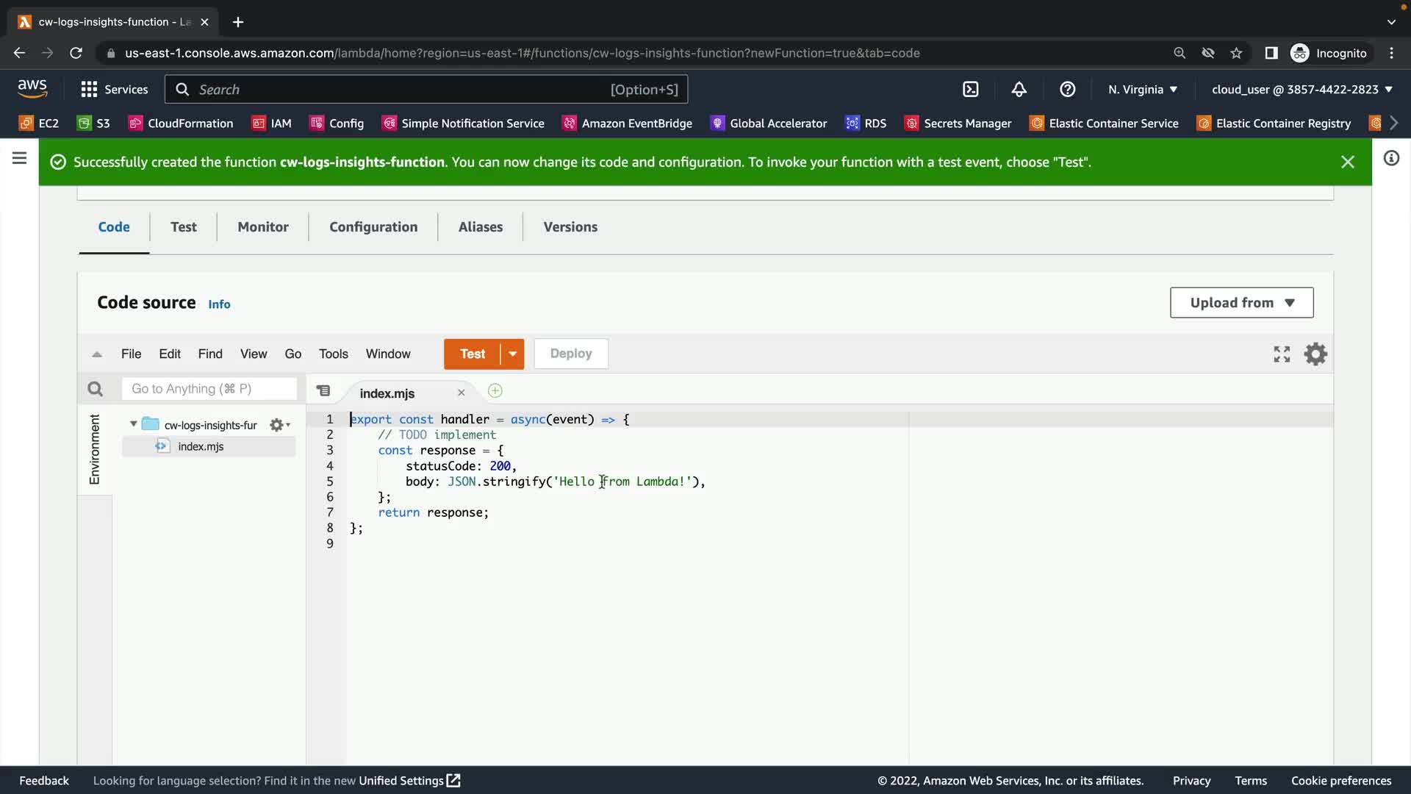Open the Test button dropdown arrow
Image resolution: width=1411 pixels, height=794 pixels.
pos(512,354)
